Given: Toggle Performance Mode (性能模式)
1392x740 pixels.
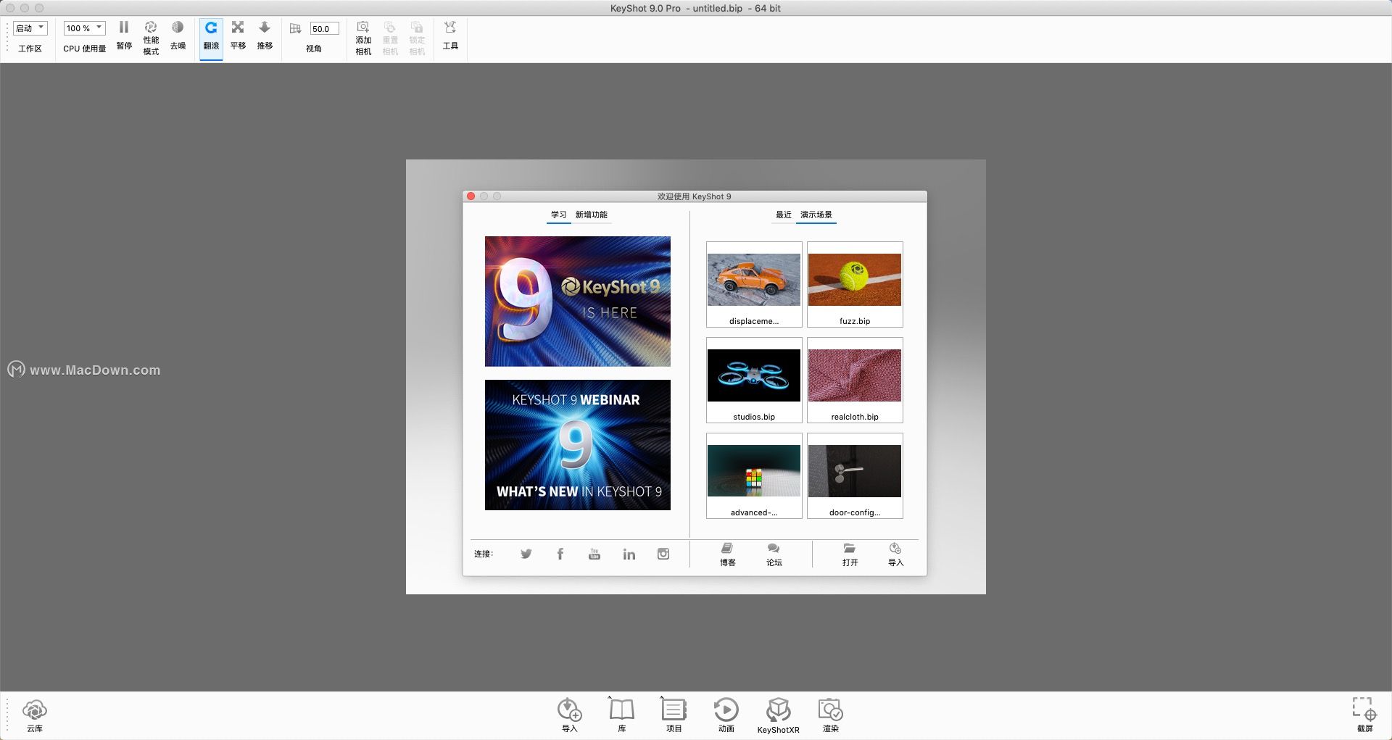Looking at the screenshot, I should tap(151, 38).
